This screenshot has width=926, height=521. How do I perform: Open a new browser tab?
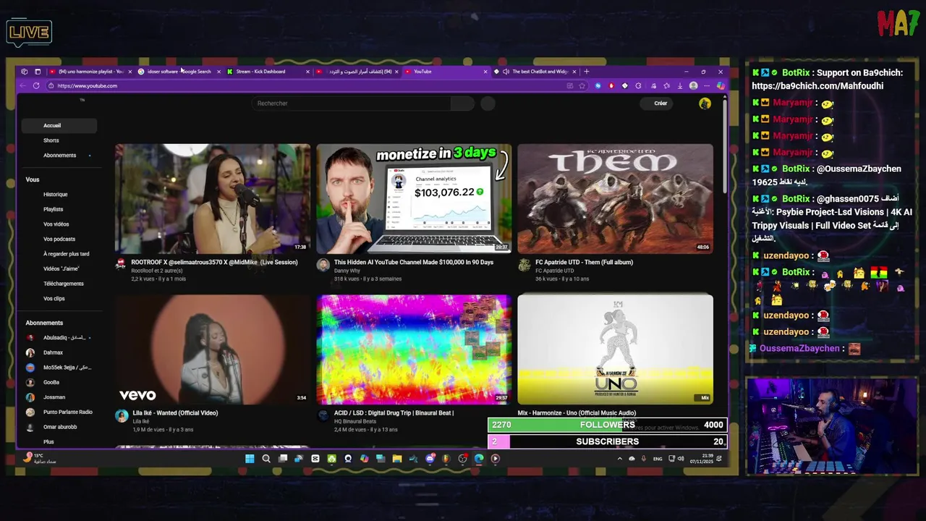coord(587,72)
